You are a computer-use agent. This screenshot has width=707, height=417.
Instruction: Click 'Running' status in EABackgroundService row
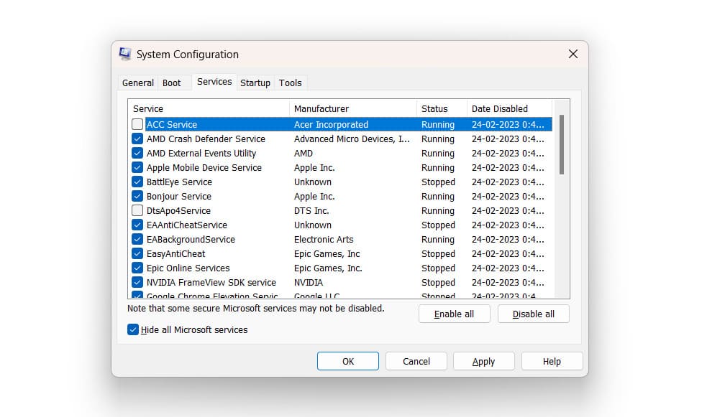click(x=438, y=240)
